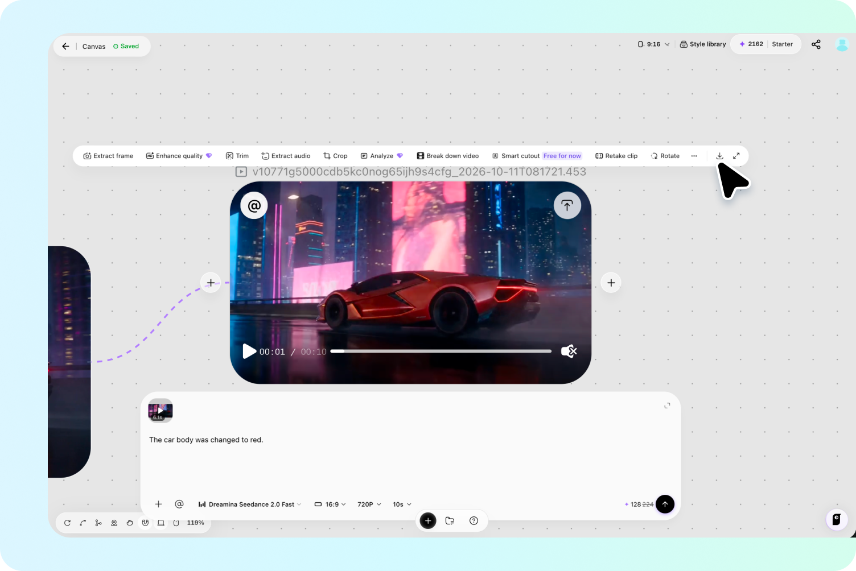This screenshot has height=571, width=856.
Task: Click Retake clip
Action: tap(616, 156)
